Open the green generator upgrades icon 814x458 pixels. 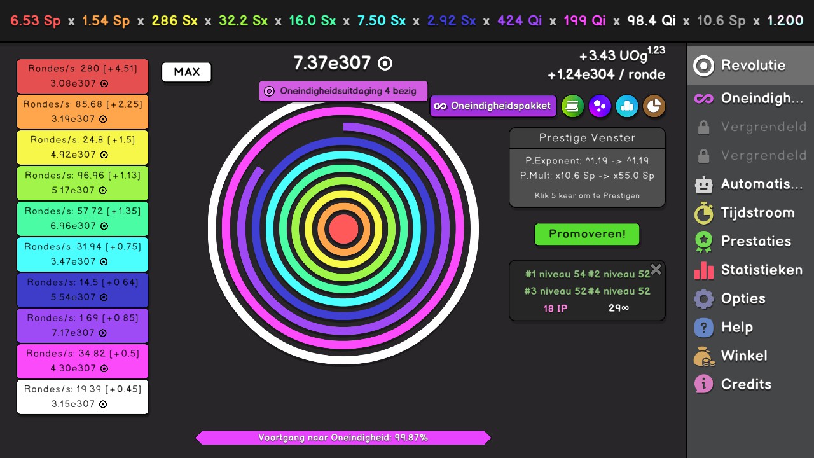tap(572, 106)
